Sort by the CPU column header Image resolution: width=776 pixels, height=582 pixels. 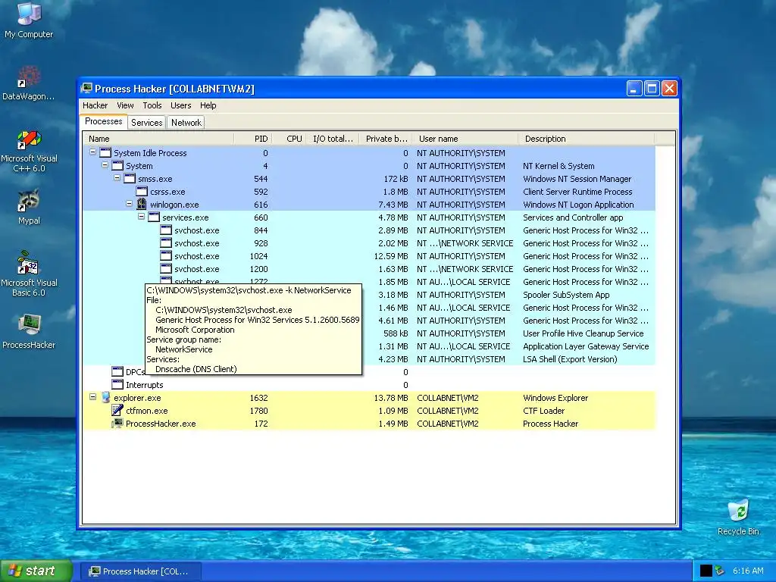click(289, 139)
